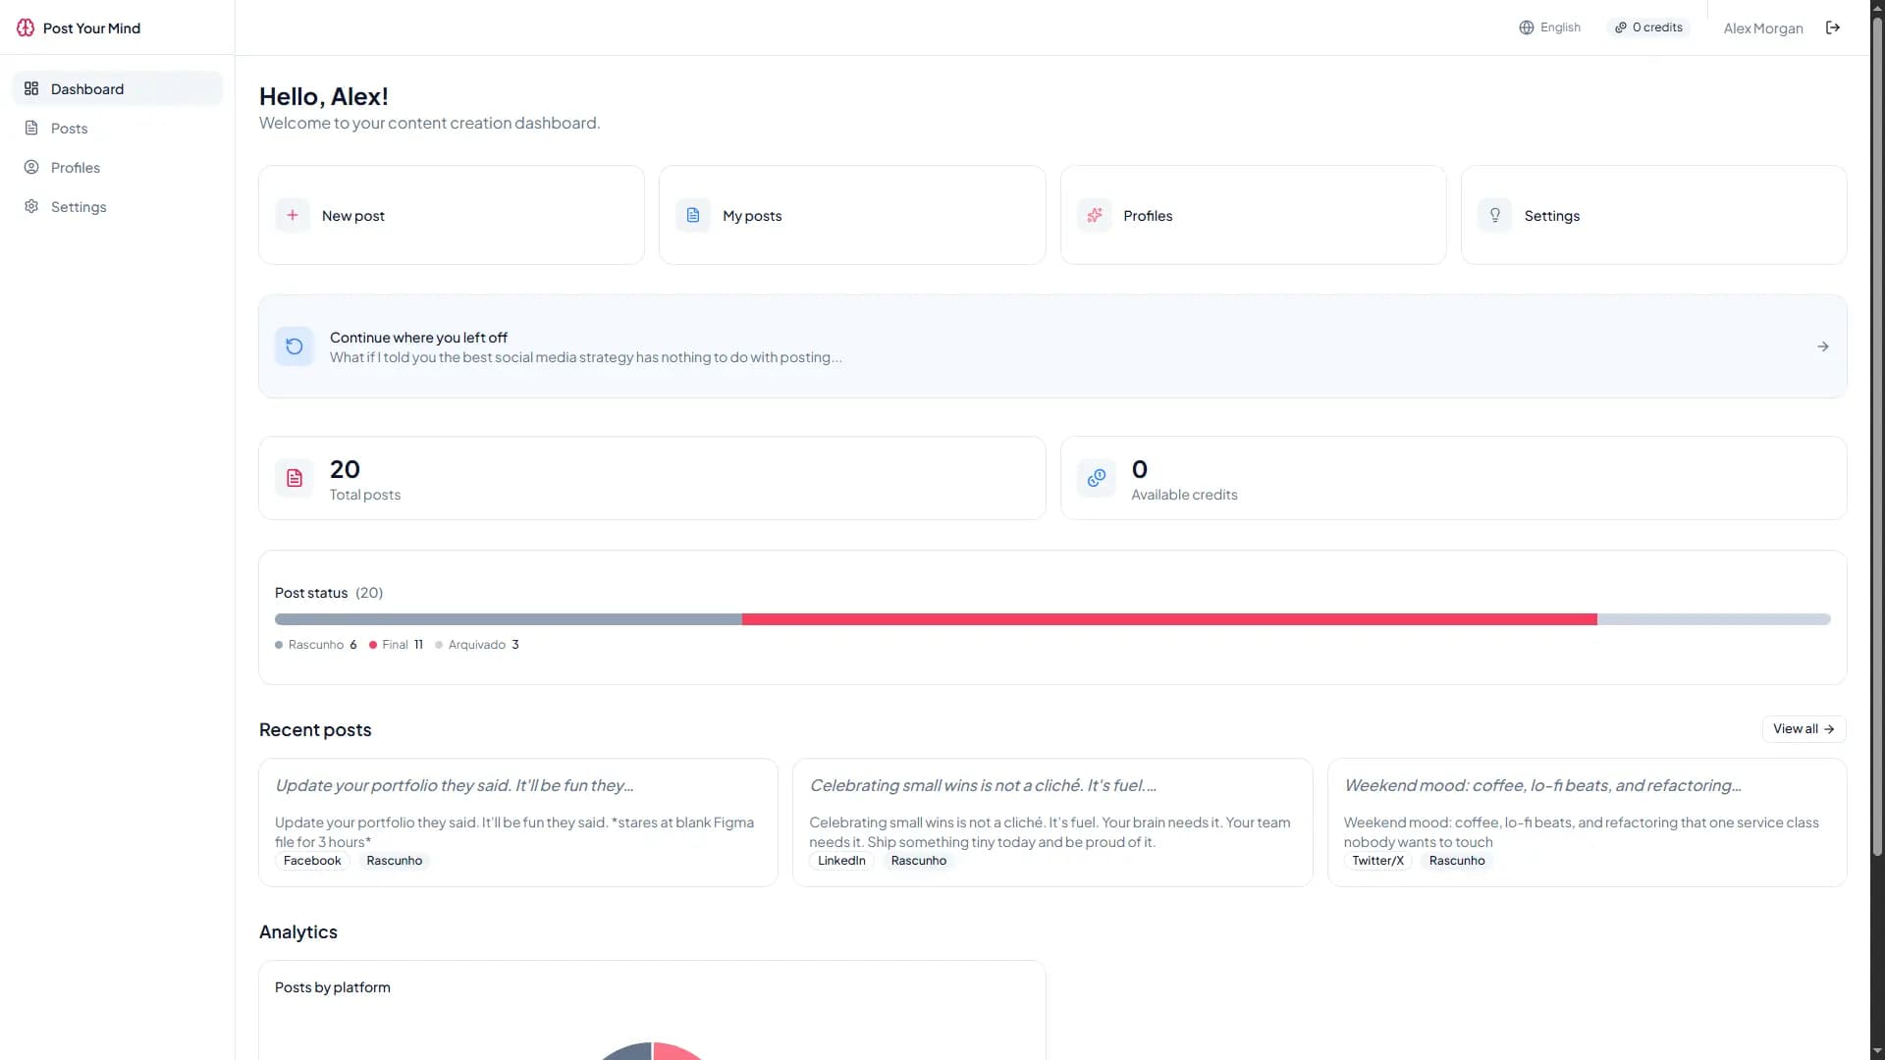Open the Profiles quick-action card
The width and height of the screenshot is (1885, 1060).
(x=1253, y=215)
